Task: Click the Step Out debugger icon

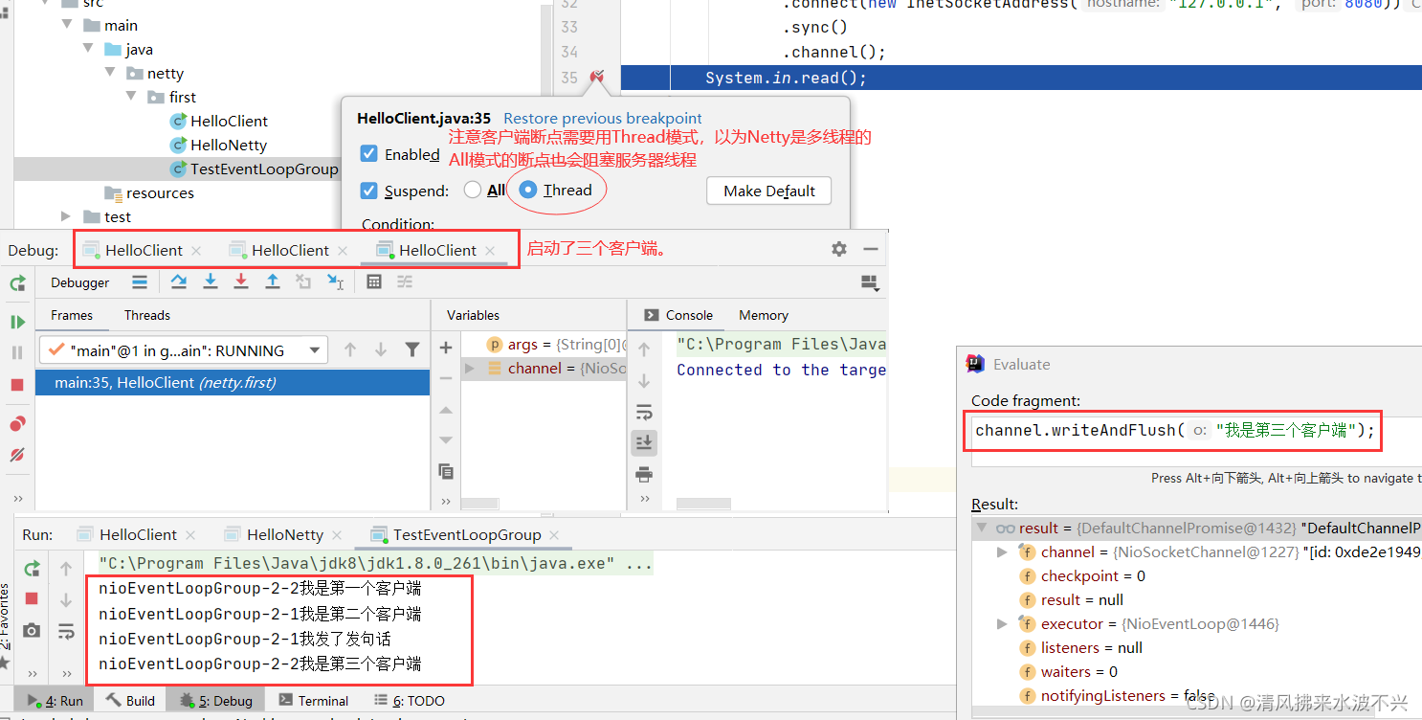Action: coord(273,282)
